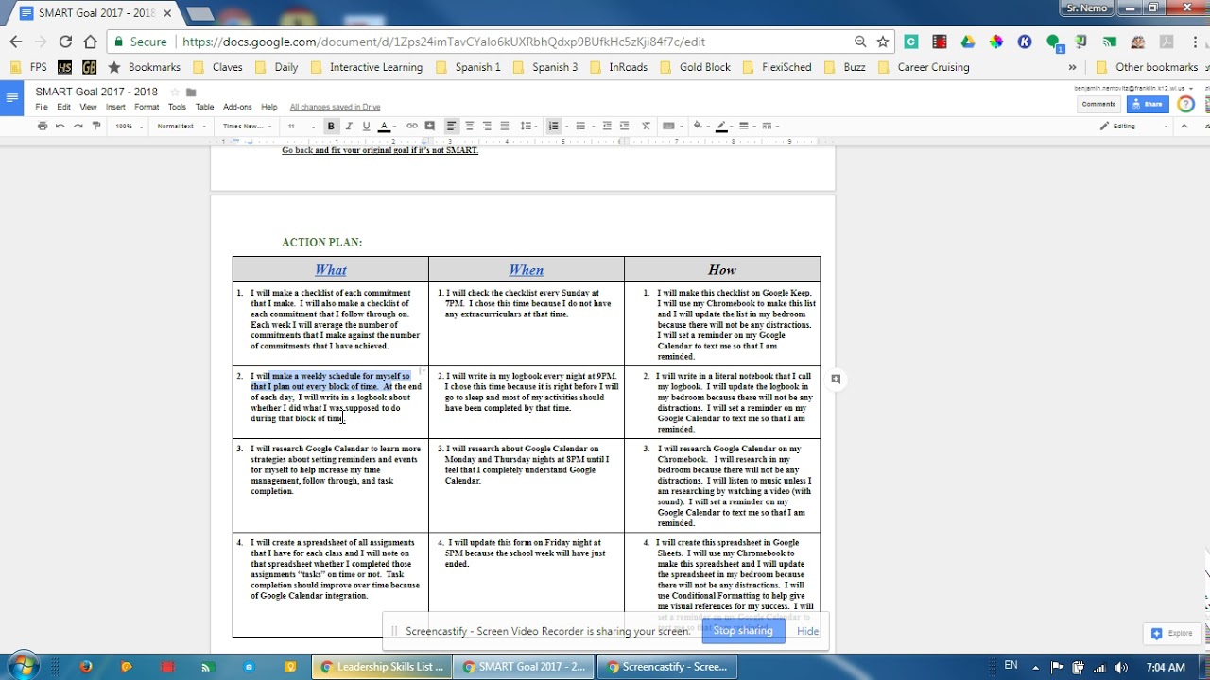The height and width of the screenshot is (680, 1210).
Task: Add a comment using the toolbar icon
Action: [x=430, y=126]
